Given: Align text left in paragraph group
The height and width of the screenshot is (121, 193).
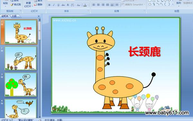Looking at the screenshot, I should point(94,5).
